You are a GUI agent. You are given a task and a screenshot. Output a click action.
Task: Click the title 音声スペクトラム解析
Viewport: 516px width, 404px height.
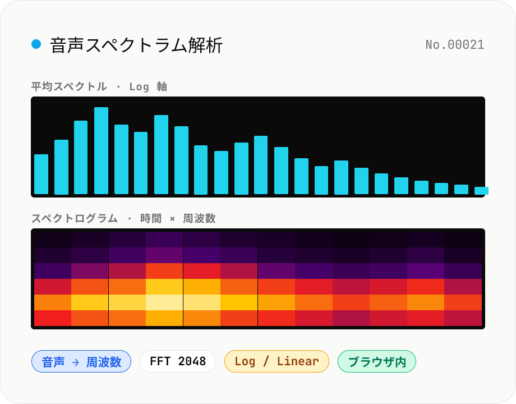pos(136,45)
